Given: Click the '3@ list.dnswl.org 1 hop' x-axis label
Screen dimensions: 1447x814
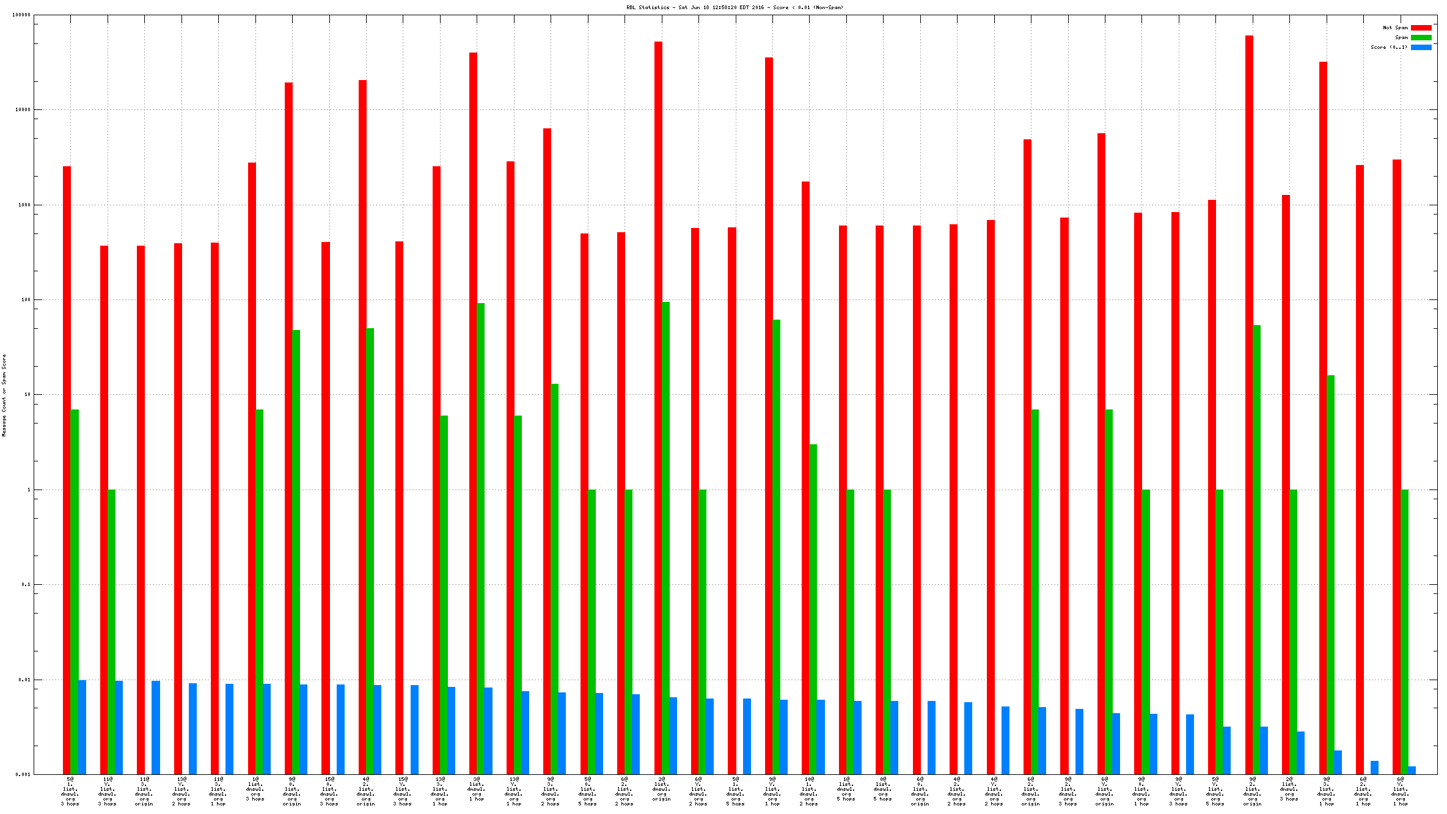Looking at the screenshot, I should pyautogui.click(x=477, y=789).
